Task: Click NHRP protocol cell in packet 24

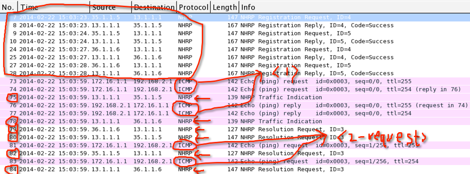Action: 185,49
